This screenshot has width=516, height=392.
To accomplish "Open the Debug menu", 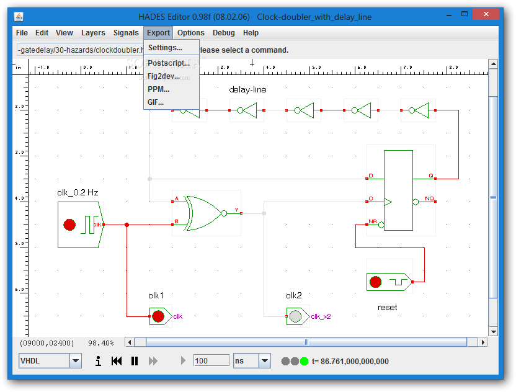I will [223, 33].
